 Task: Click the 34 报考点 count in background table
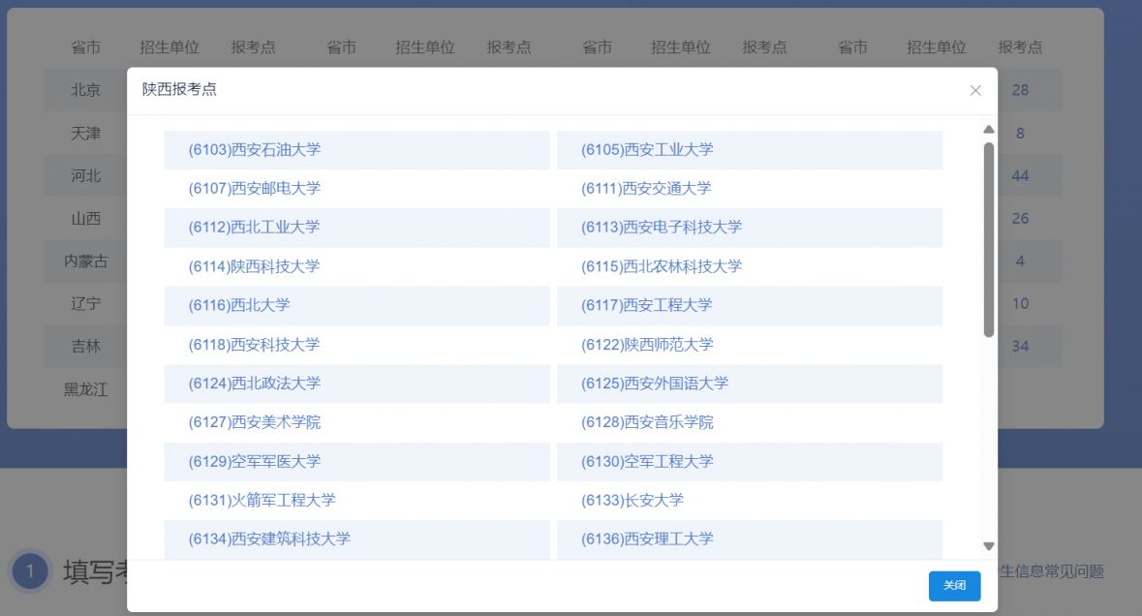[1020, 346]
